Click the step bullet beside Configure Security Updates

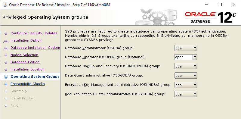(6, 33)
